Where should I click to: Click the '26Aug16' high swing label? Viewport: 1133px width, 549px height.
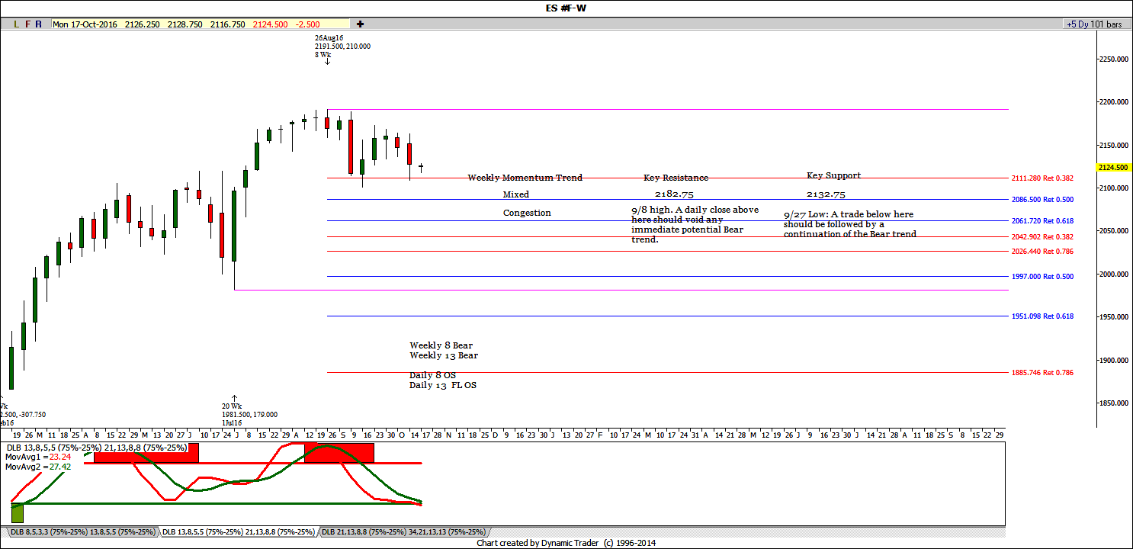329,37
